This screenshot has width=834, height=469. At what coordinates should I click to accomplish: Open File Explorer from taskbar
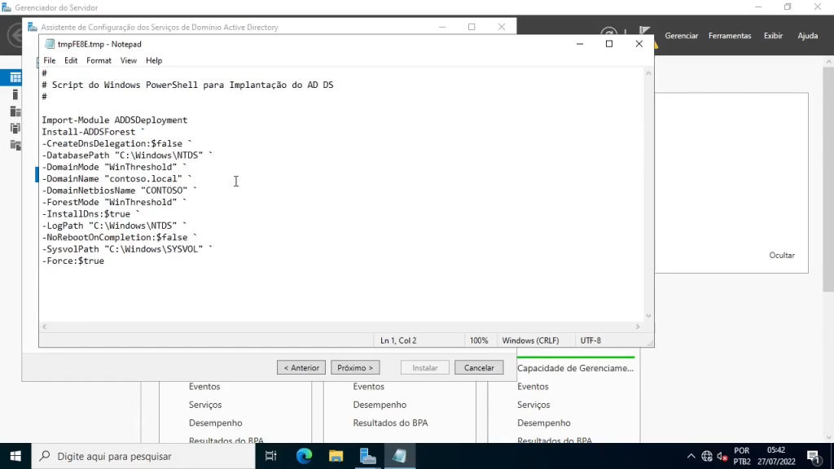(336, 456)
